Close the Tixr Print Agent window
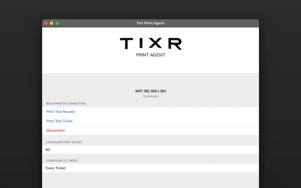Viewport: 301px width, 188px height. (46, 23)
